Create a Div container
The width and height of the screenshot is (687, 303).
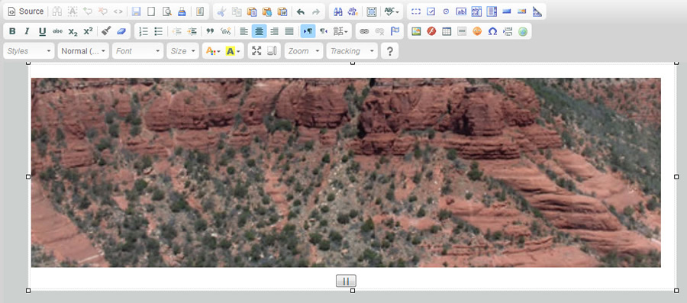point(225,31)
